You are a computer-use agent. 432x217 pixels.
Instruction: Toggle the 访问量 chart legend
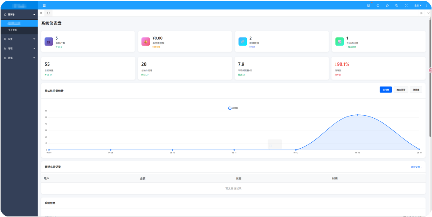pyautogui.click(x=233, y=108)
